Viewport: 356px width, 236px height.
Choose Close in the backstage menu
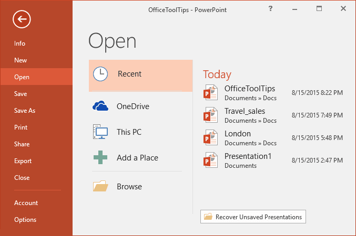click(36, 178)
